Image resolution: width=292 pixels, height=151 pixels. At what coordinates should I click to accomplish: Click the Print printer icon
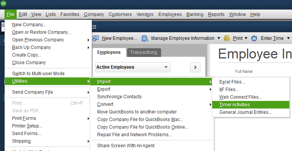[227, 38]
